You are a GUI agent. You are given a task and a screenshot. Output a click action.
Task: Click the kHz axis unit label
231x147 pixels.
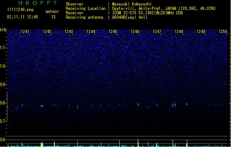pyautogui.click(x=3, y=30)
